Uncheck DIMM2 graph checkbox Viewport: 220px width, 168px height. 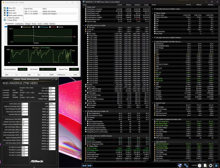pyautogui.click(x=50, y=27)
